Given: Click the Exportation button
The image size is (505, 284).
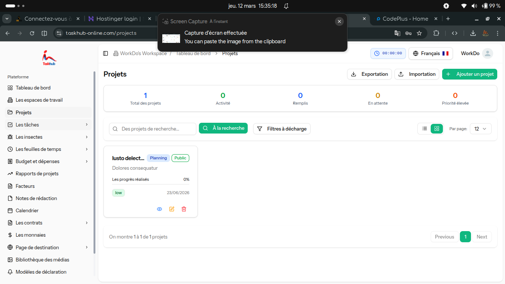Looking at the screenshot, I should [370, 74].
